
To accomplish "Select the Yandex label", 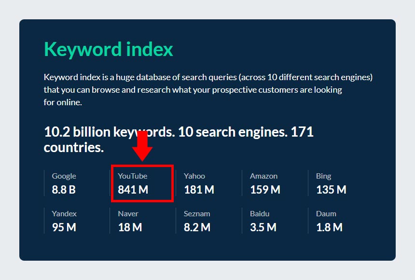I will pos(64,213).
